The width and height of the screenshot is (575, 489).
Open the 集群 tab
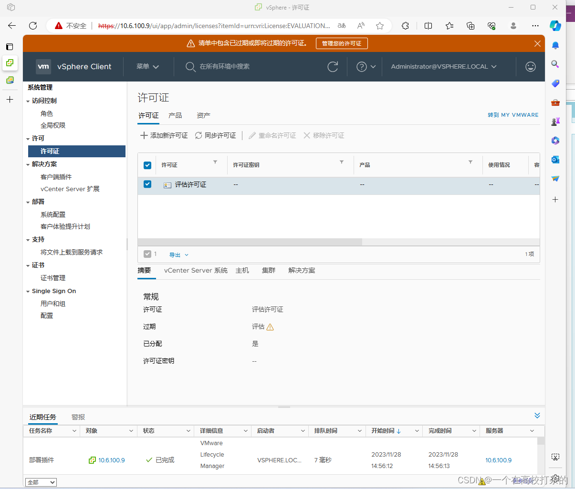point(269,270)
